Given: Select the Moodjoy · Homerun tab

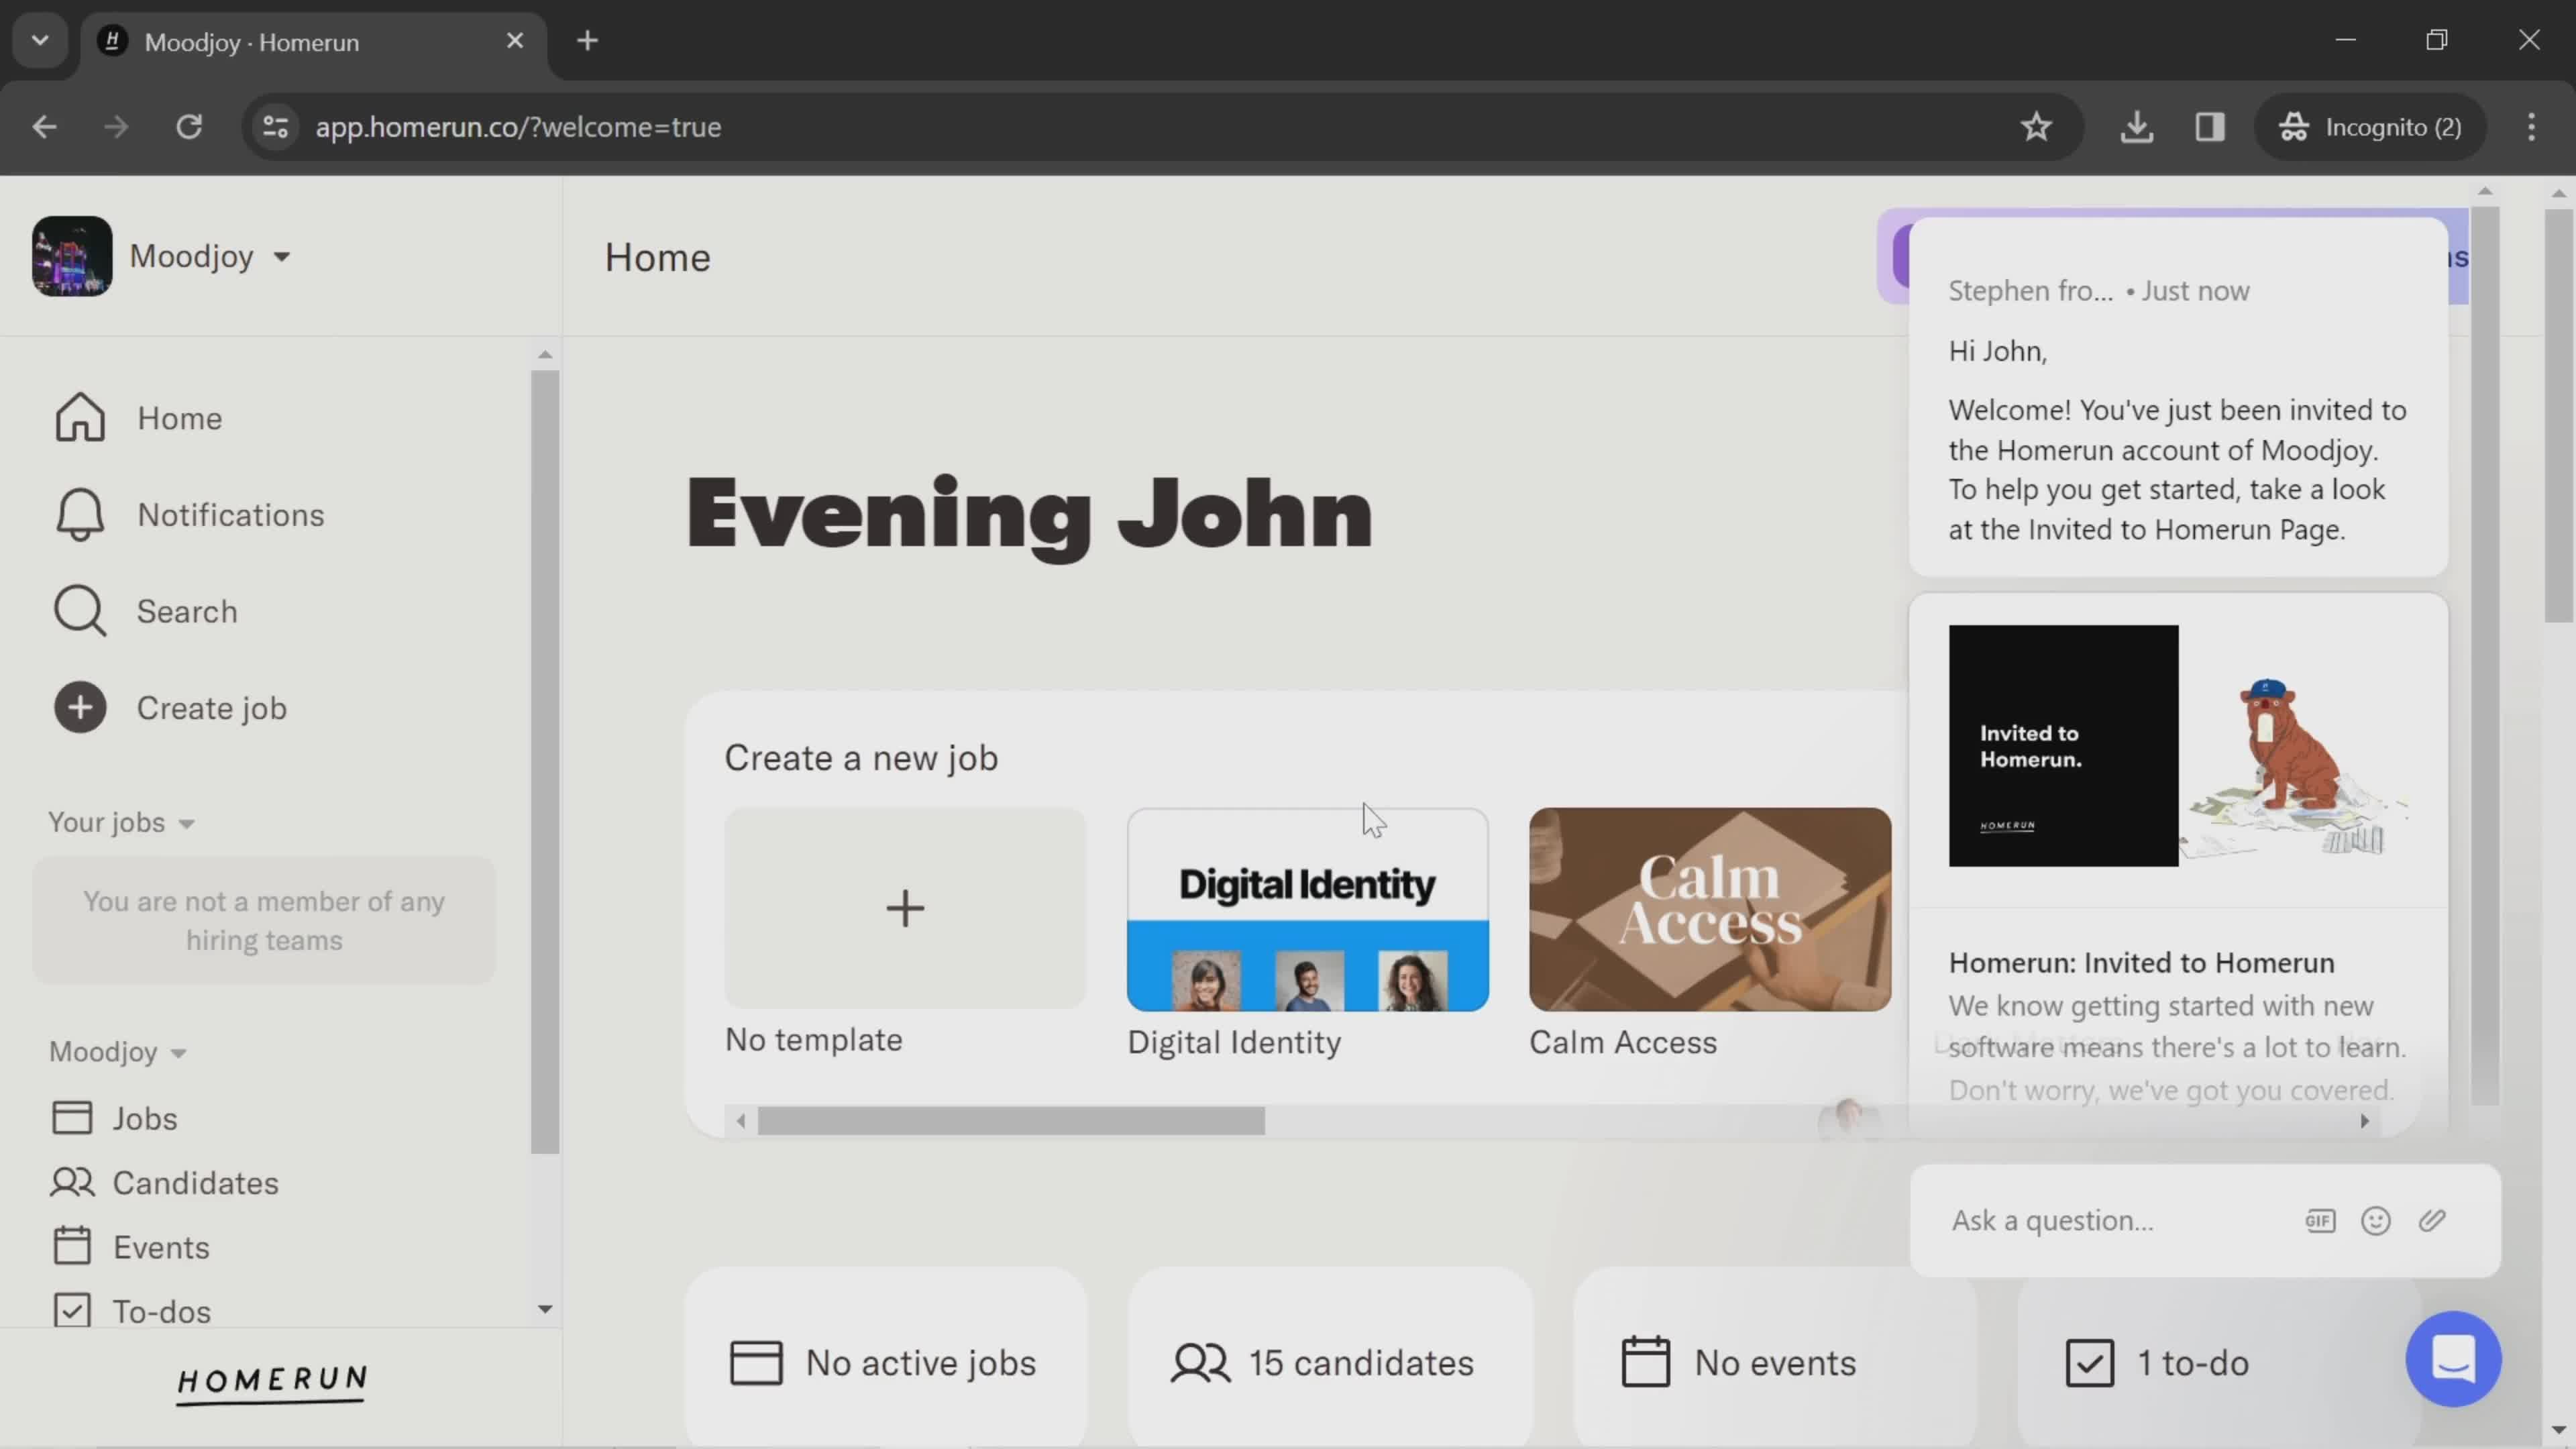Looking at the screenshot, I should 313,42.
